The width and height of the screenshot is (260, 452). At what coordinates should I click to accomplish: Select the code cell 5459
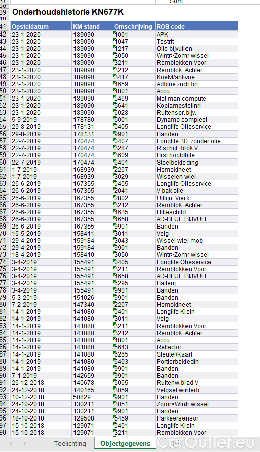[x=134, y=418]
